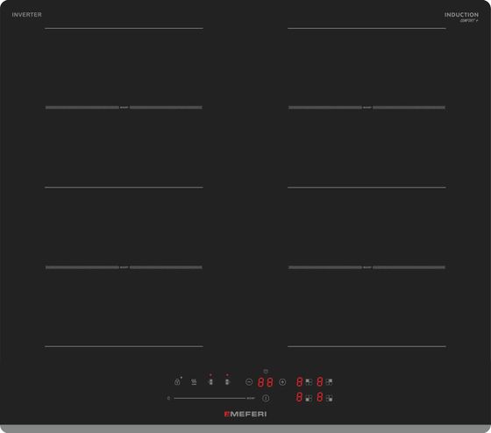Select the rear-right zone selector icon
The height and width of the screenshot is (433, 491).
tap(329, 381)
